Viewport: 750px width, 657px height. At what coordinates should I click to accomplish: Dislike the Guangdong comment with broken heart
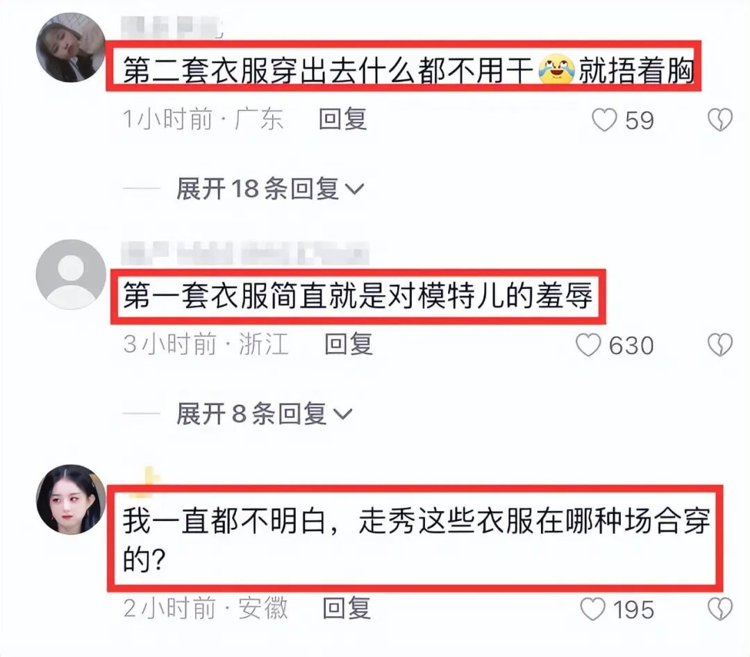720,119
